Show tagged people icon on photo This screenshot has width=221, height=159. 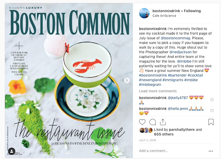[x=12, y=151]
